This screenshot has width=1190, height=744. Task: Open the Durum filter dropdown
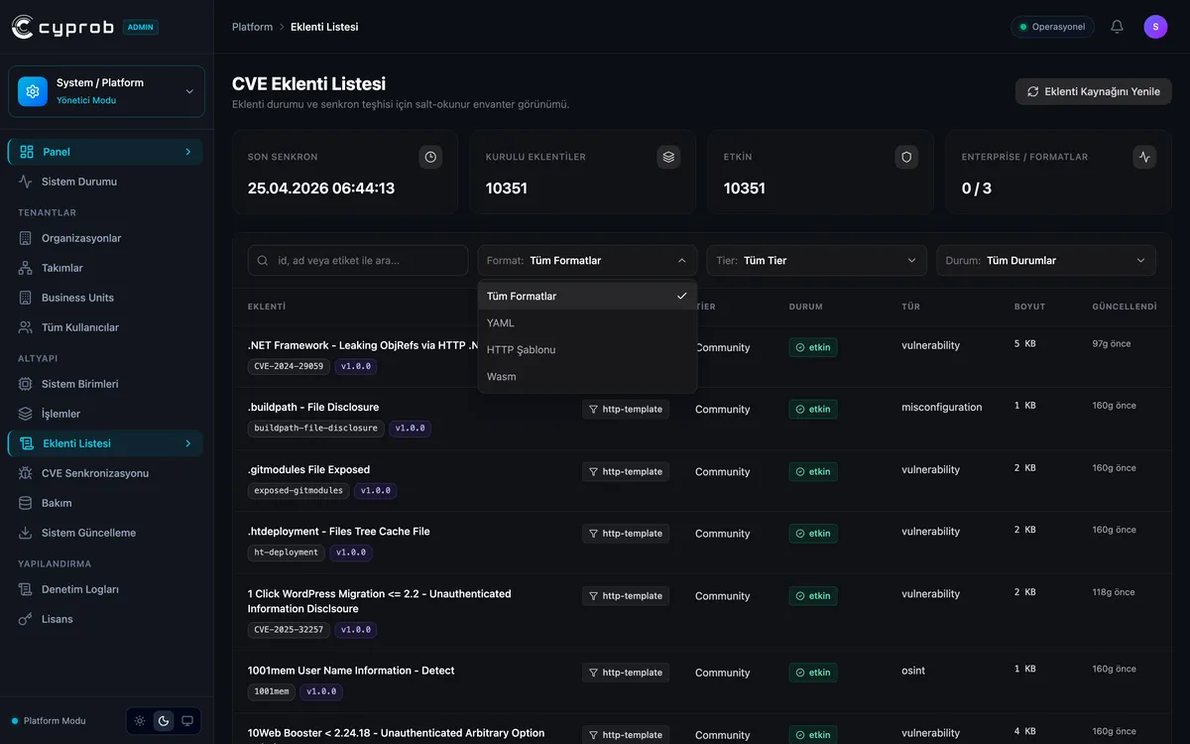1046,261
